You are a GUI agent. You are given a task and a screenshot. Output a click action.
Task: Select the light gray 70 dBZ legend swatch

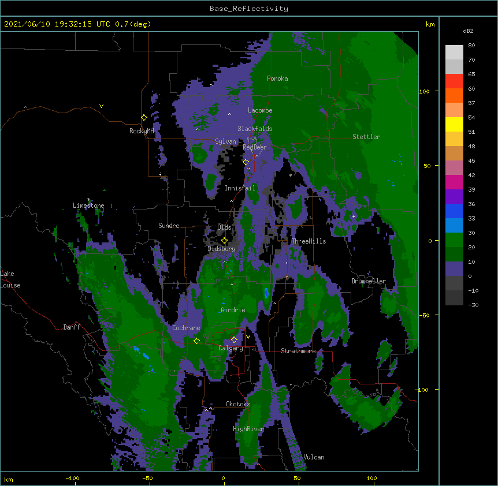coord(454,66)
